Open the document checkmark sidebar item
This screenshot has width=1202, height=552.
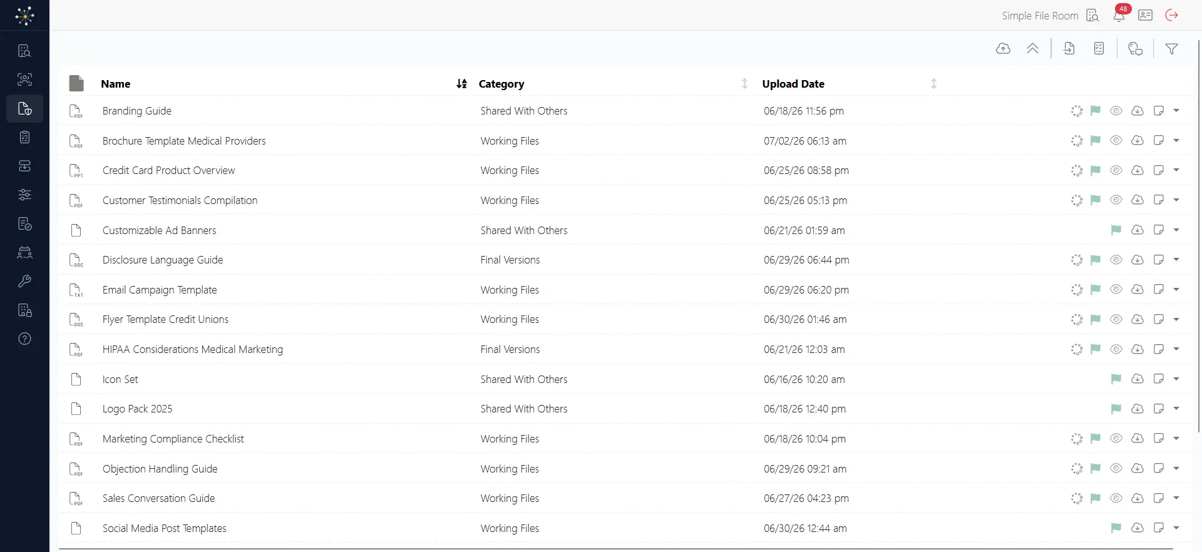click(x=24, y=223)
